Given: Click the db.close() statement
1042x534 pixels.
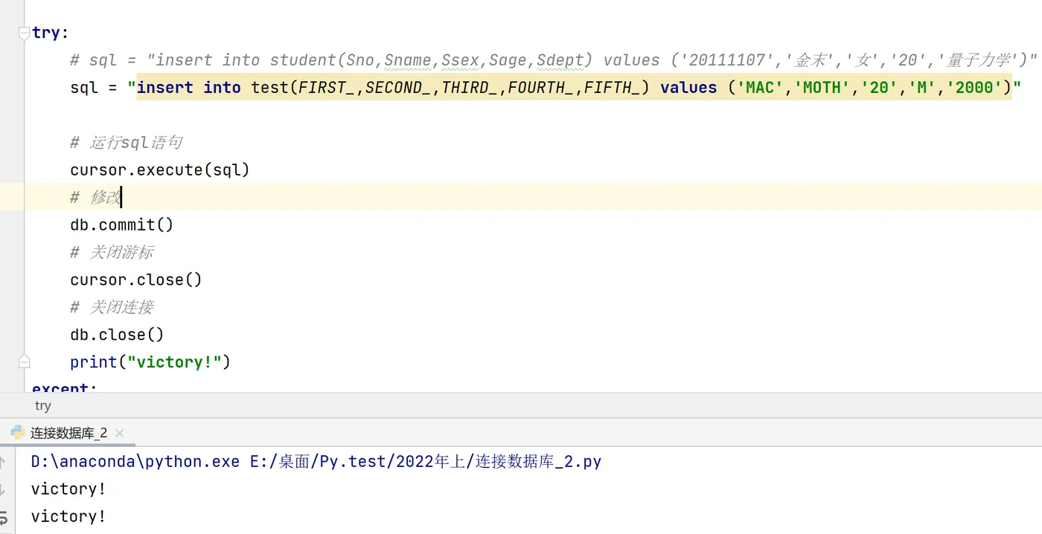Looking at the screenshot, I should (x=117, y=335).
